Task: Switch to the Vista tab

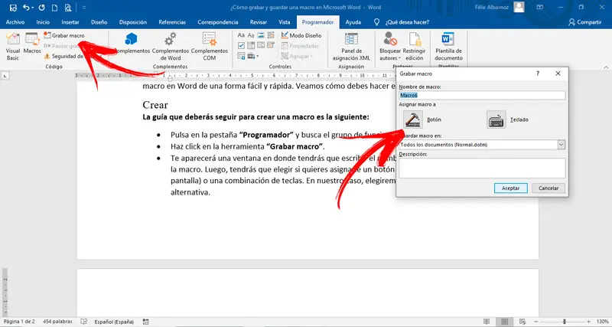Action: (x=284, y=22)
